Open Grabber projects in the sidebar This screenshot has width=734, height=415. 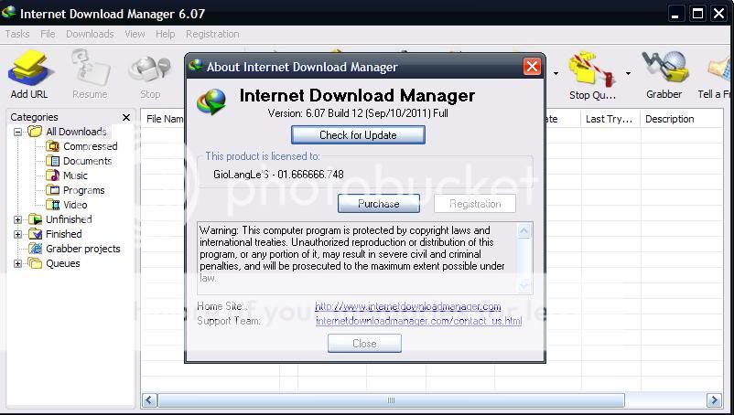point(82,249)
